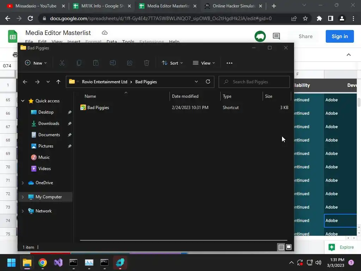Open recent locations dropdown arrow
Viewport: 361px width, 271px height.
coord(48,82)
